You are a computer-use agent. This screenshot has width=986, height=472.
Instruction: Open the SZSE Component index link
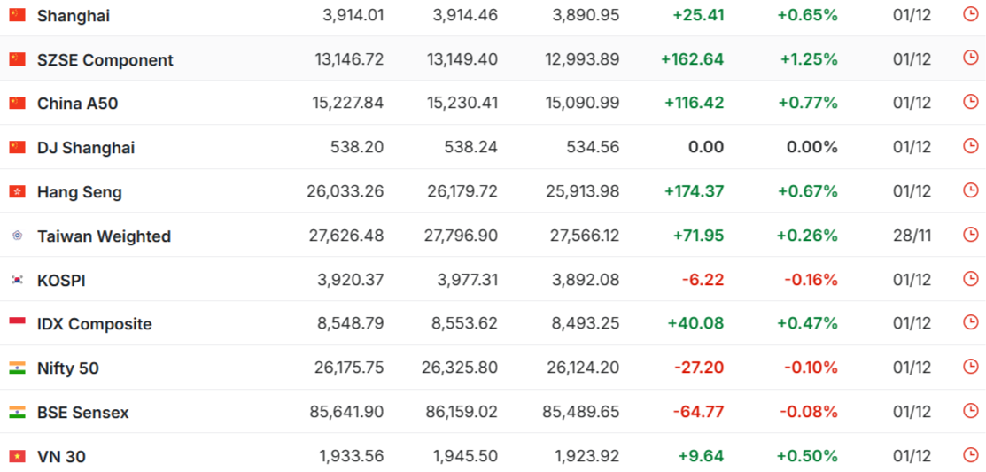tap(105, 60)
